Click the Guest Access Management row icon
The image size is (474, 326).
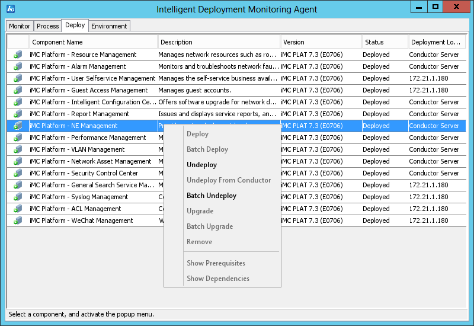(18, 90)
